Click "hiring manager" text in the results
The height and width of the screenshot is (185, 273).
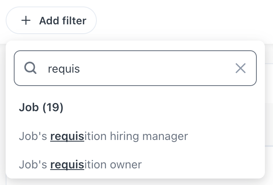click(149, 136)
